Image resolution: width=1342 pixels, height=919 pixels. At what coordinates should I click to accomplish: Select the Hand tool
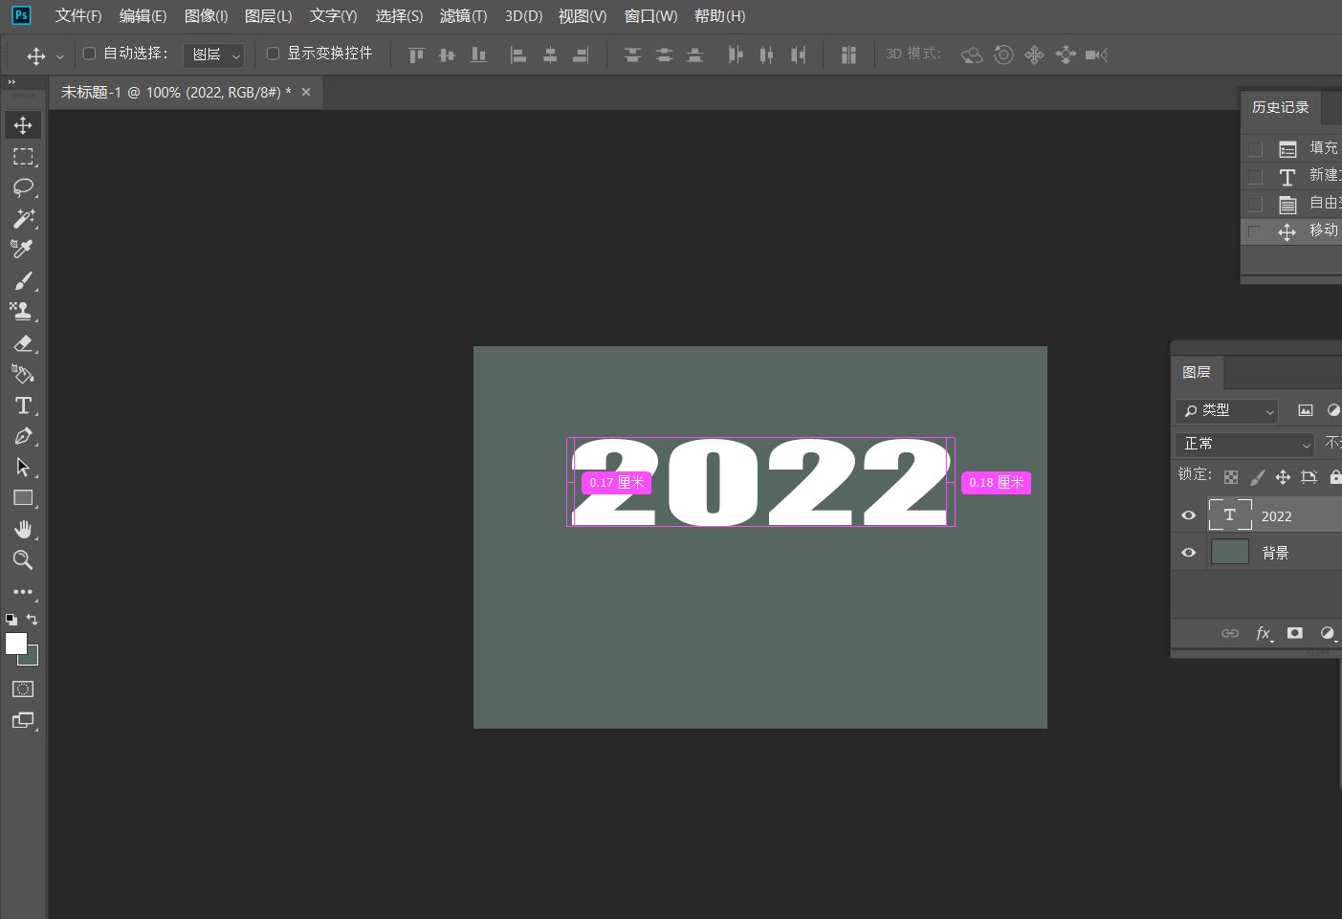click(x=23, y=530)
